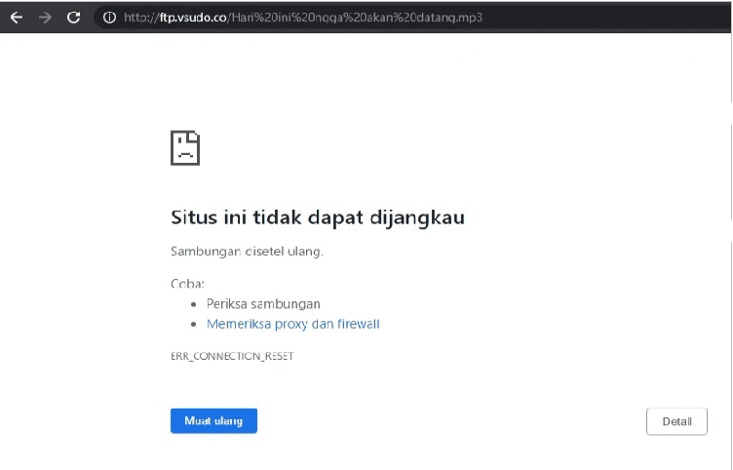Open the Memeriksa proxy dan firewall link
Image resolution: width=733 pixels, height=470 pixels.
tap(292, 324)
